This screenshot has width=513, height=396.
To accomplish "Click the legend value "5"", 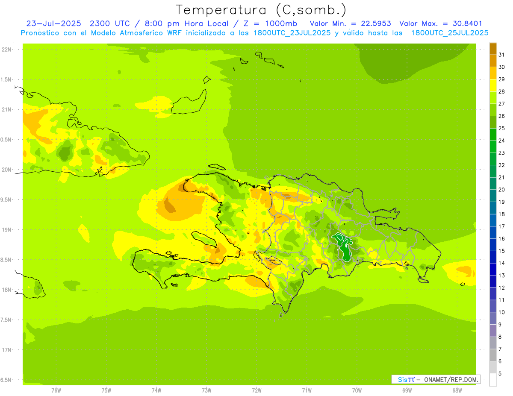I will pyautogui.click(x=500, y=374).
